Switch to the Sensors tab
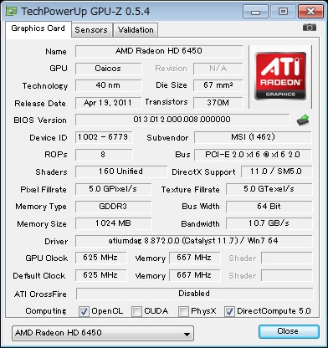 pyautogui.click(x=91, y=30)
